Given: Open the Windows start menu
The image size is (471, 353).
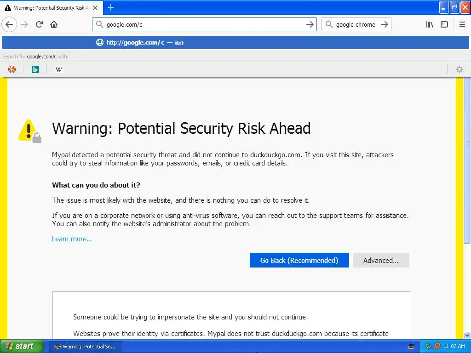Looking at the screenshot, I should coord(22,347).
